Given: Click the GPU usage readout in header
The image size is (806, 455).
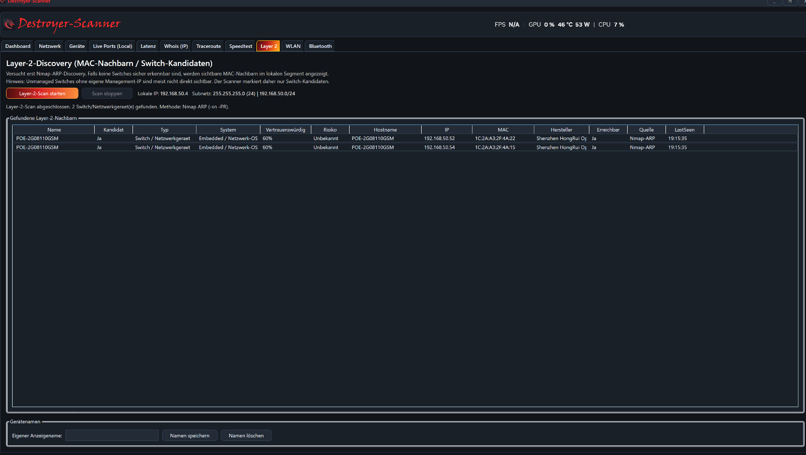Looking at the screenshot, I should click(x=559, y=24).
